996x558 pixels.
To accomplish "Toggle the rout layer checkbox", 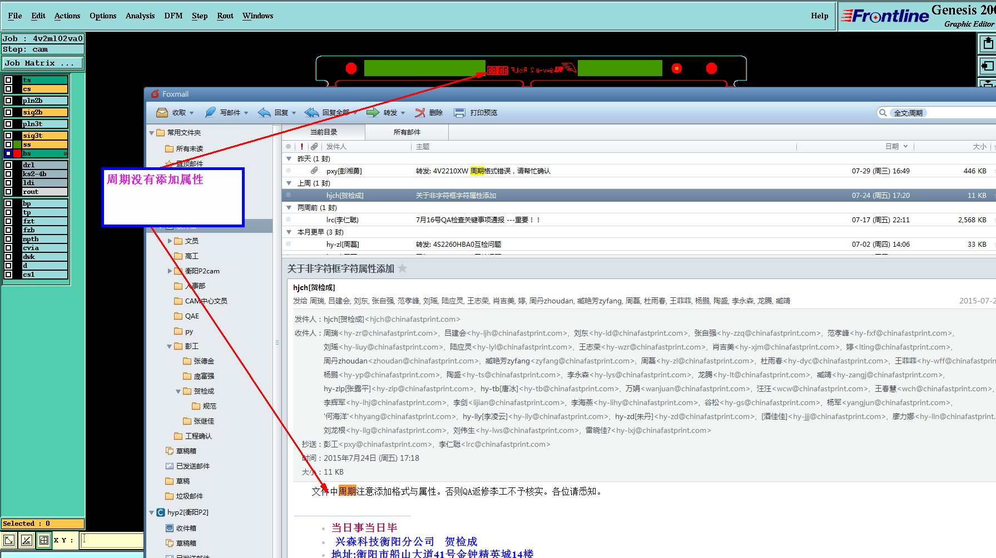I will tap(8, 192).
